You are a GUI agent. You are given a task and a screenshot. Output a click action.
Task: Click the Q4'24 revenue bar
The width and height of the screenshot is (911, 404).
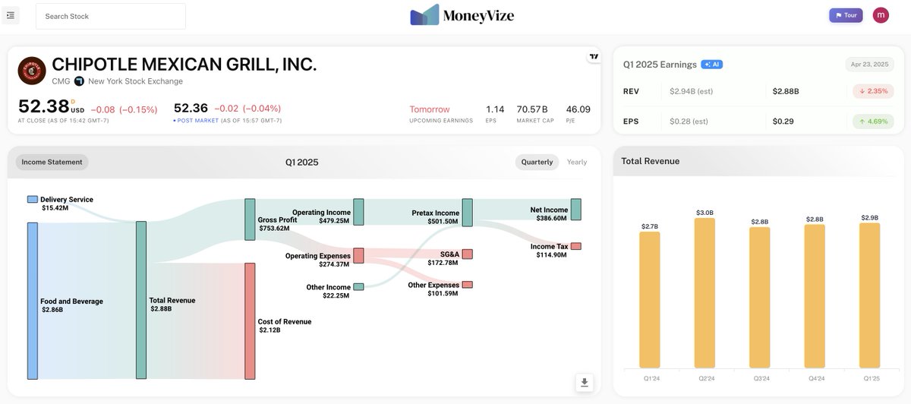coord(815,296)
